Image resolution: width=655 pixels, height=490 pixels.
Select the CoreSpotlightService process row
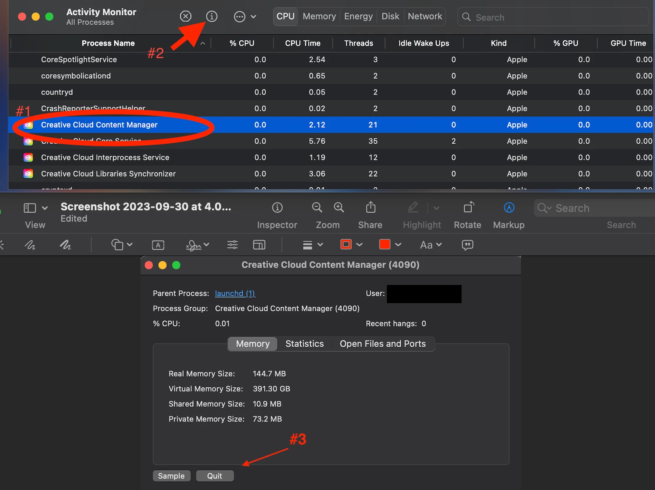tap(332, 60)
